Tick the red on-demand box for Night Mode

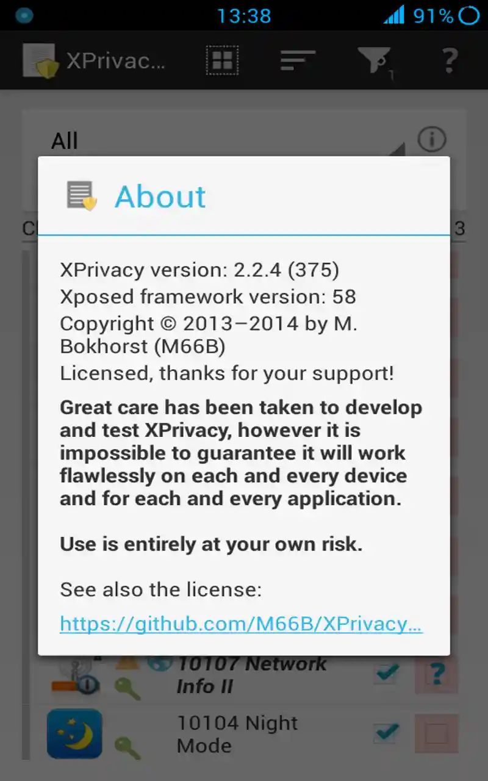tap(437, 734)
